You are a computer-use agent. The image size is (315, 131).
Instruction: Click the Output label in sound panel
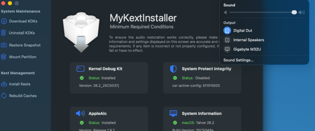(x=229, y=23)
